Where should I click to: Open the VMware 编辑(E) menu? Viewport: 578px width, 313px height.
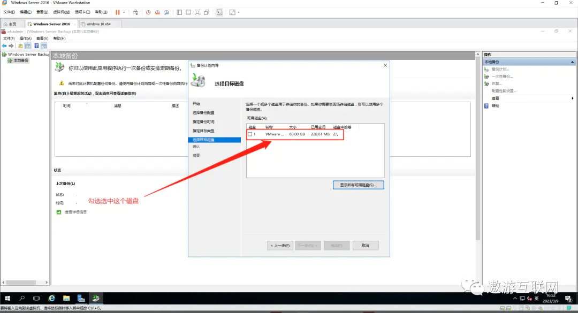(x=26, y=12)
